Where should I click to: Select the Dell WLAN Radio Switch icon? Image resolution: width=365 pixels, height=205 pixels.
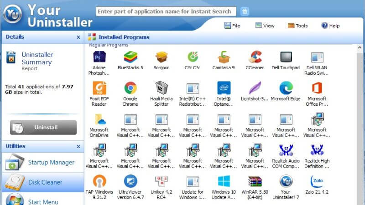coord(317,57)
